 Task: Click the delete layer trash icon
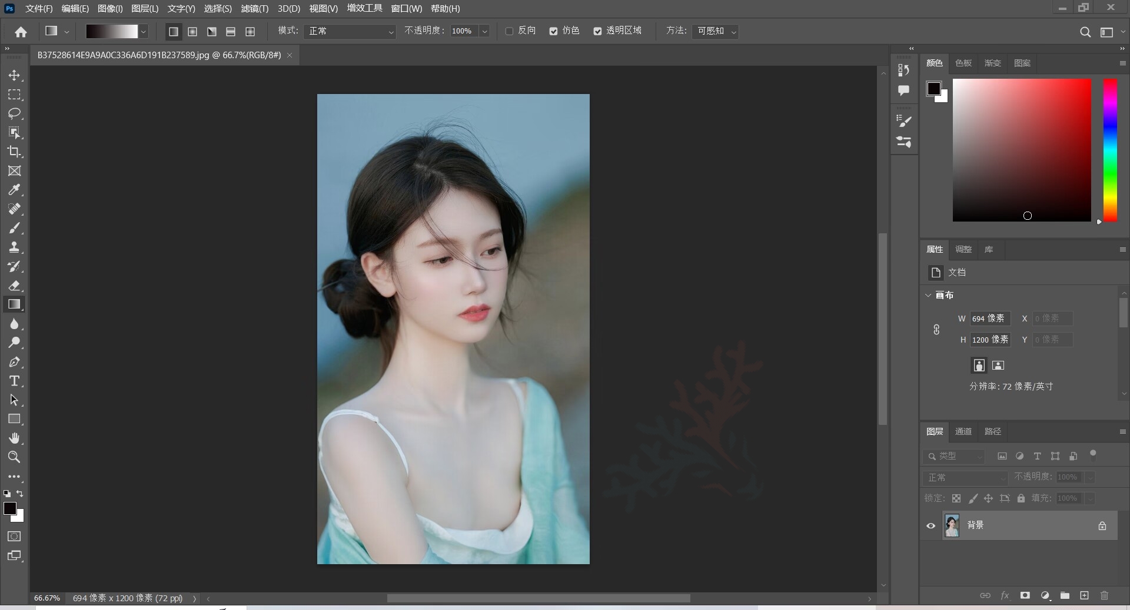[x=1104, y=595]
